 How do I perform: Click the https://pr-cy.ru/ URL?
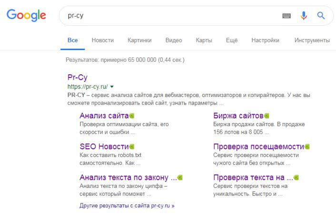[x=88, y=87]
